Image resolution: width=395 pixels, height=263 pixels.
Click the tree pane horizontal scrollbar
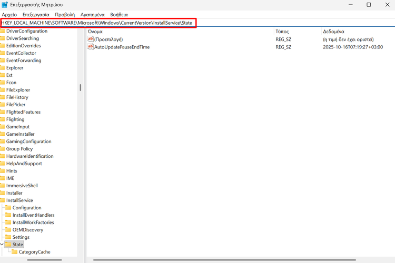(x=44, y=260)
